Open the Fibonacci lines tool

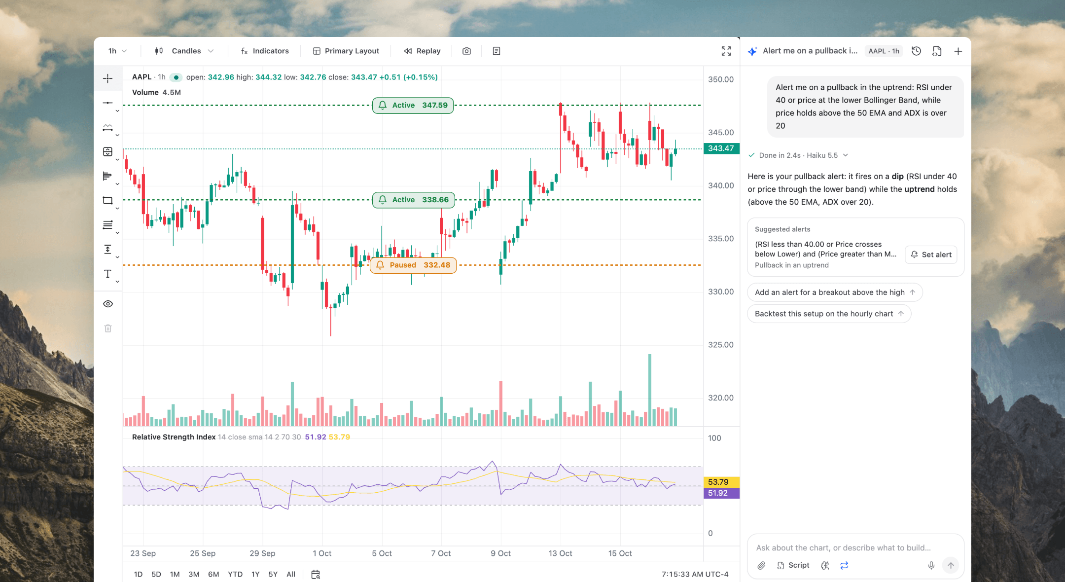coord(107,225)
